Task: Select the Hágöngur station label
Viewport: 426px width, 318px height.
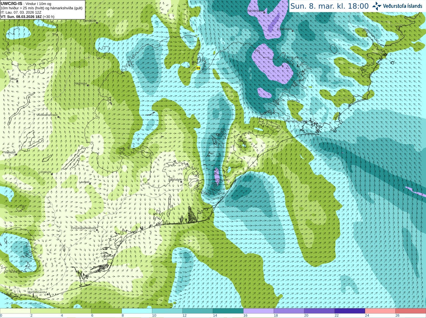Action: coord(81,84)
